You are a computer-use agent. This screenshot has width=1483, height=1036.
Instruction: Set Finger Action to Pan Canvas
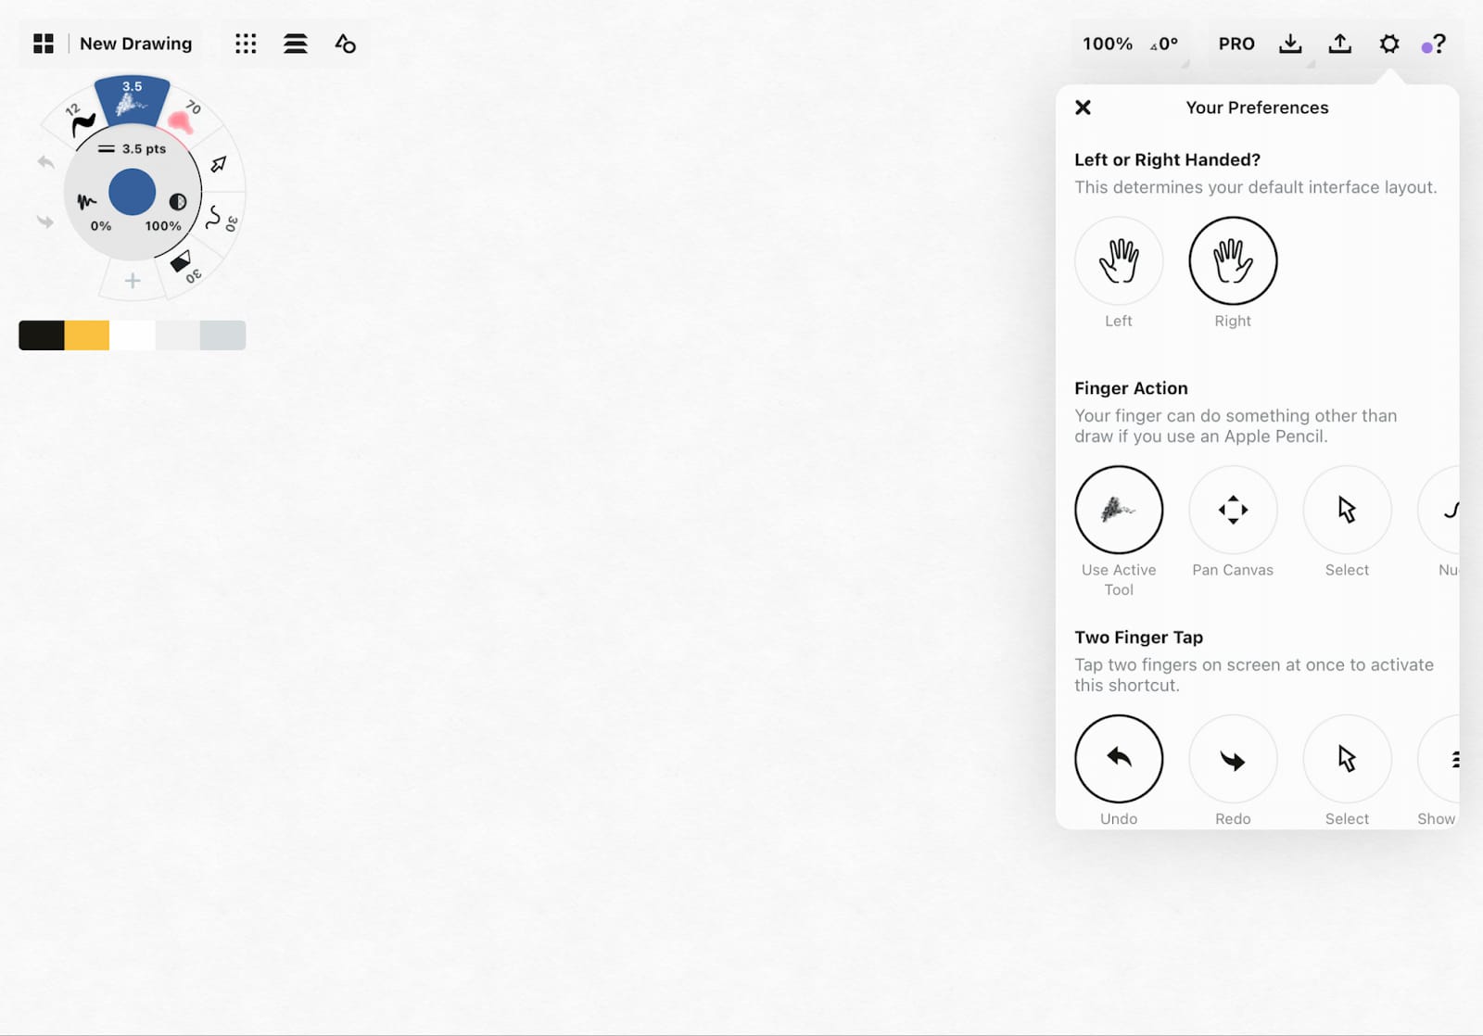pos(1233,510)
